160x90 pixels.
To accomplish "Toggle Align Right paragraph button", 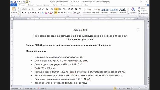I will pyautogui.click(x=62, y=13).
